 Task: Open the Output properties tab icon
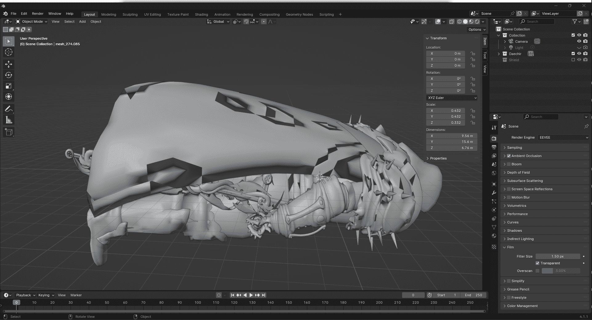(494, 147)
